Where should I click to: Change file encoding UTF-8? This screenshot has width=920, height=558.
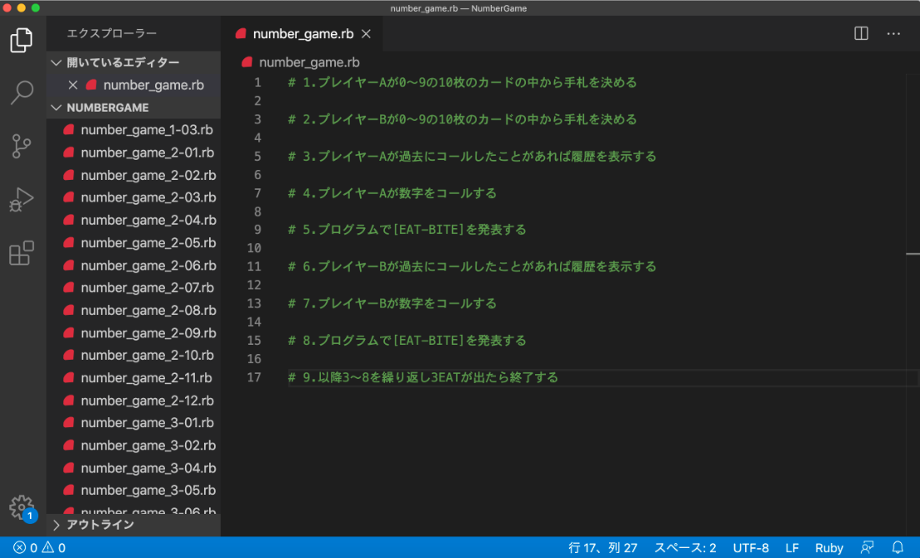(x=751, y=547)
